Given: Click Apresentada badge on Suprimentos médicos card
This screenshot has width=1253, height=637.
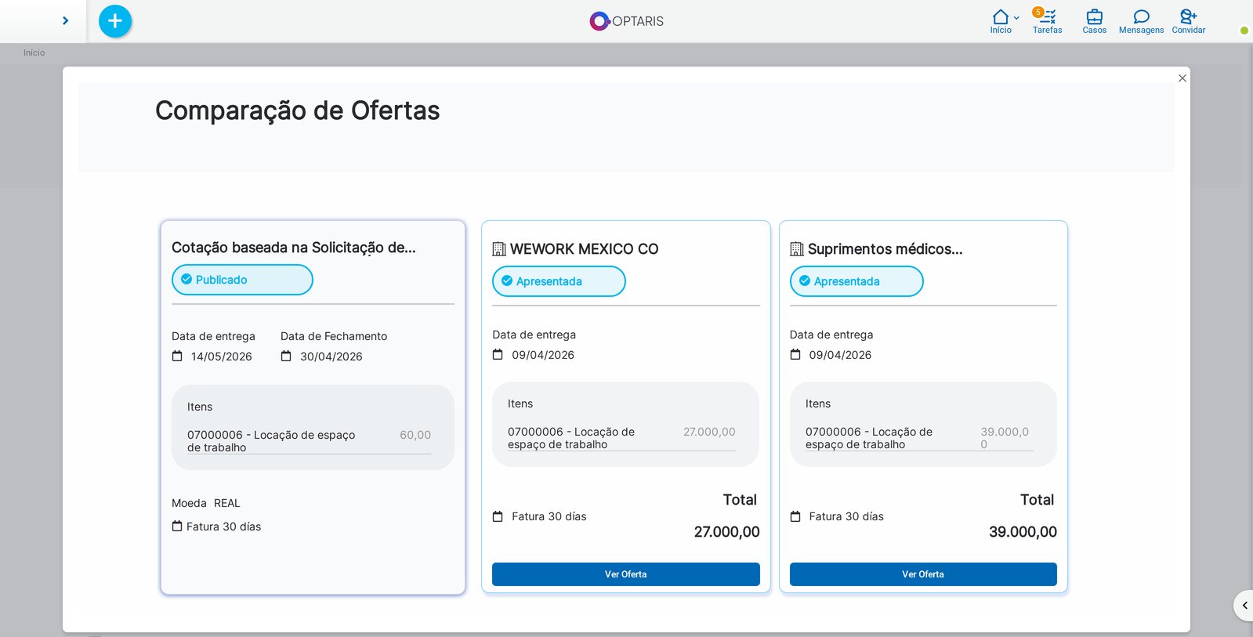Looking at the screenshot, I should (856, 281).
